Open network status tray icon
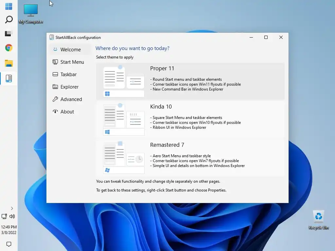Image resolution: width=335 pixels, height=251 pixels. 4,216
